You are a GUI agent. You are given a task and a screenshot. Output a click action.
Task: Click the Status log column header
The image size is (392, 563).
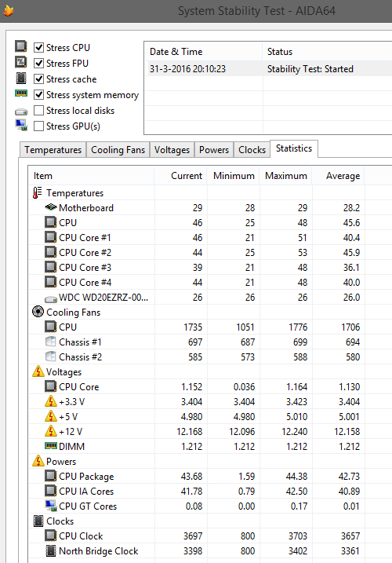[327, 52]
